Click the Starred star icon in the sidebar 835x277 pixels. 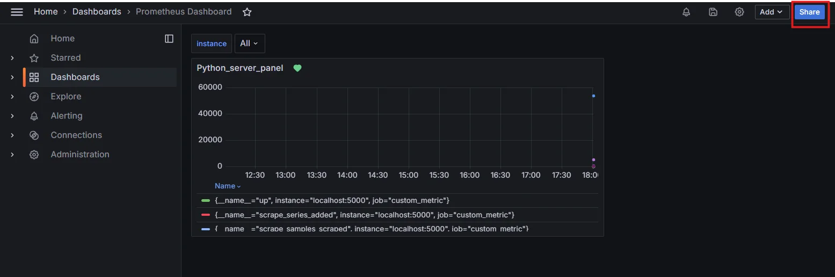(x=34, y=58)
